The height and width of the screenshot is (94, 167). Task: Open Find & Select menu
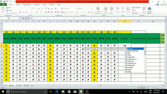[150, 10]
